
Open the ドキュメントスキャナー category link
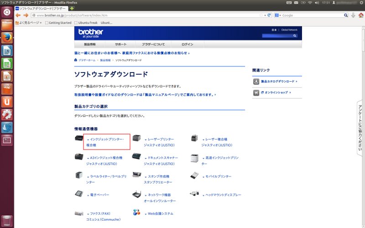pos(161,161)
